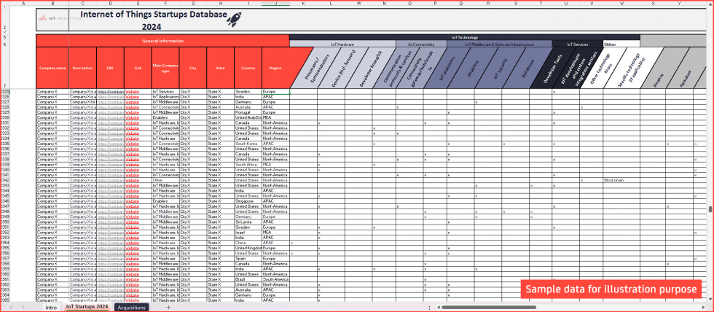714x312 pixels.
Task: Open the Website link in row 2342
Action: tap(132, 180)
